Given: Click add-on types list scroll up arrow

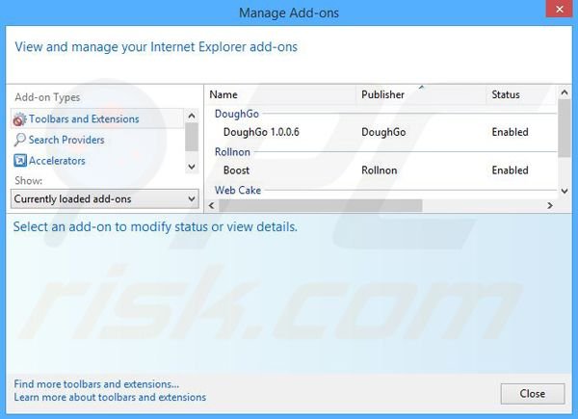Looking at the screenshot, I should [192, 116].
